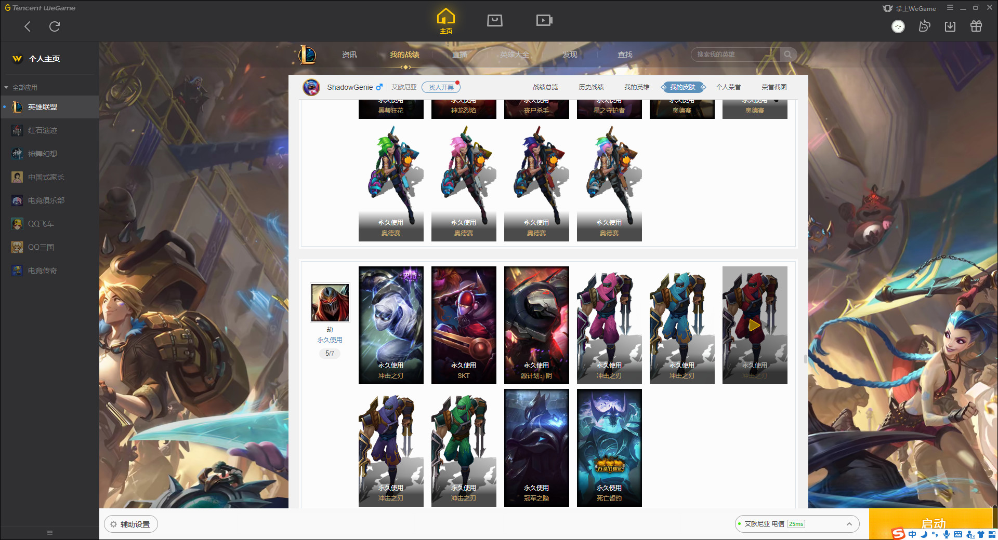
Task: Open the hamburger main menu icon
Action: click(950, 8)
